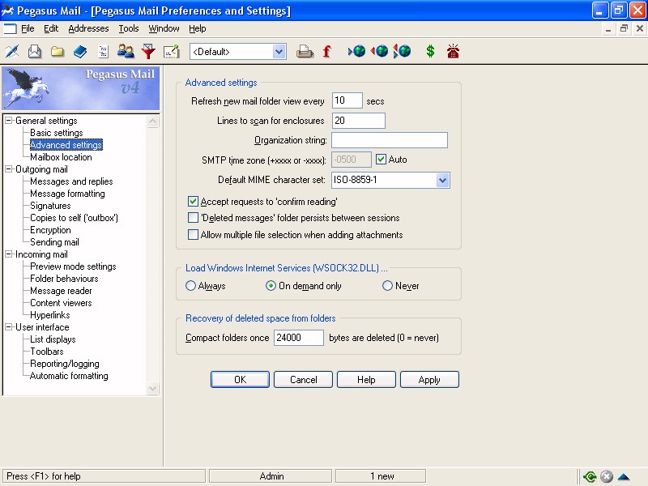Select Message formatting tree item
Image resolution: width=648 pixels, height=486 pixels.
tap(67, 194)
